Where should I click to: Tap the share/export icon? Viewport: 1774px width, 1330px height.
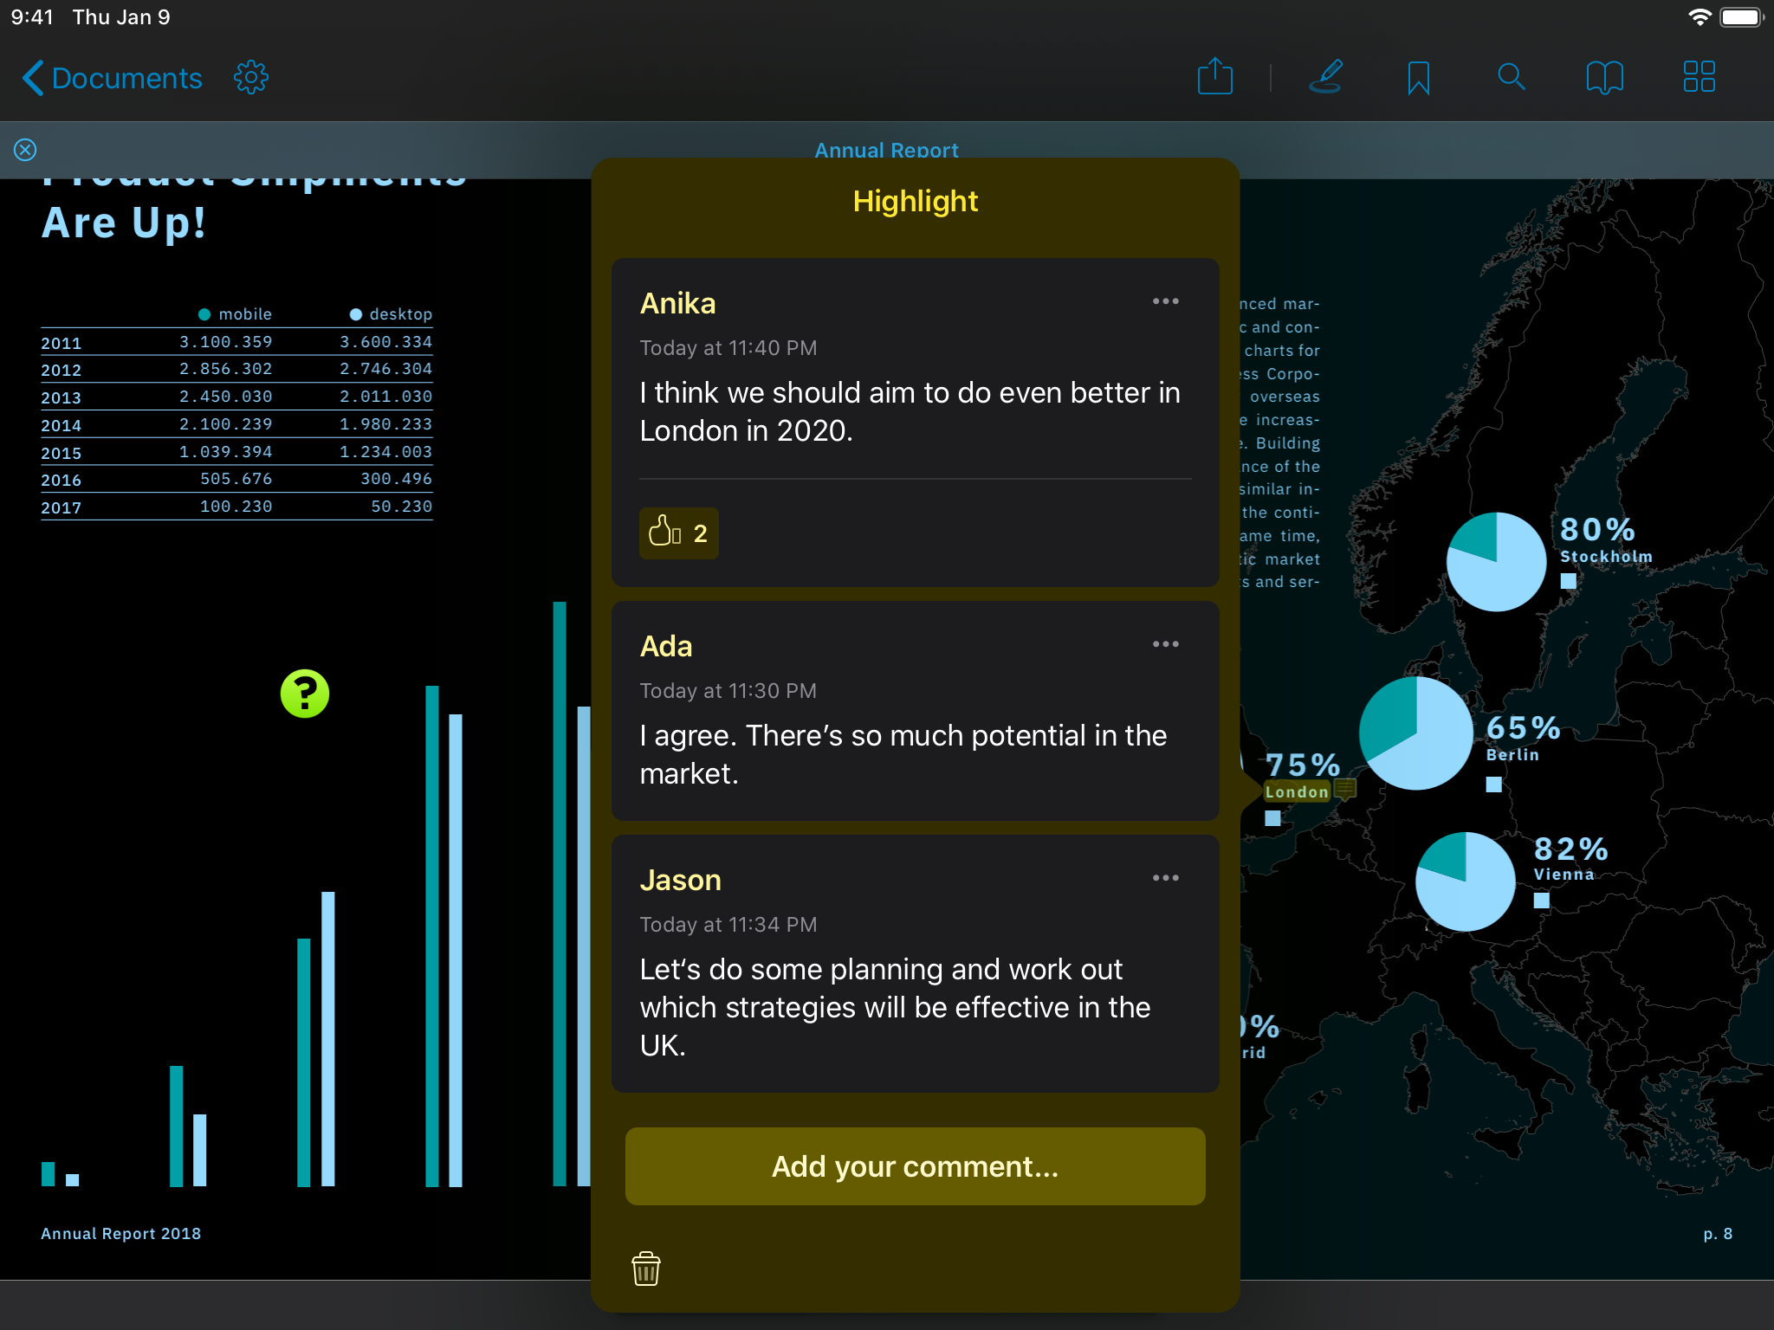pyautogui.click(x=1215, y=76)
